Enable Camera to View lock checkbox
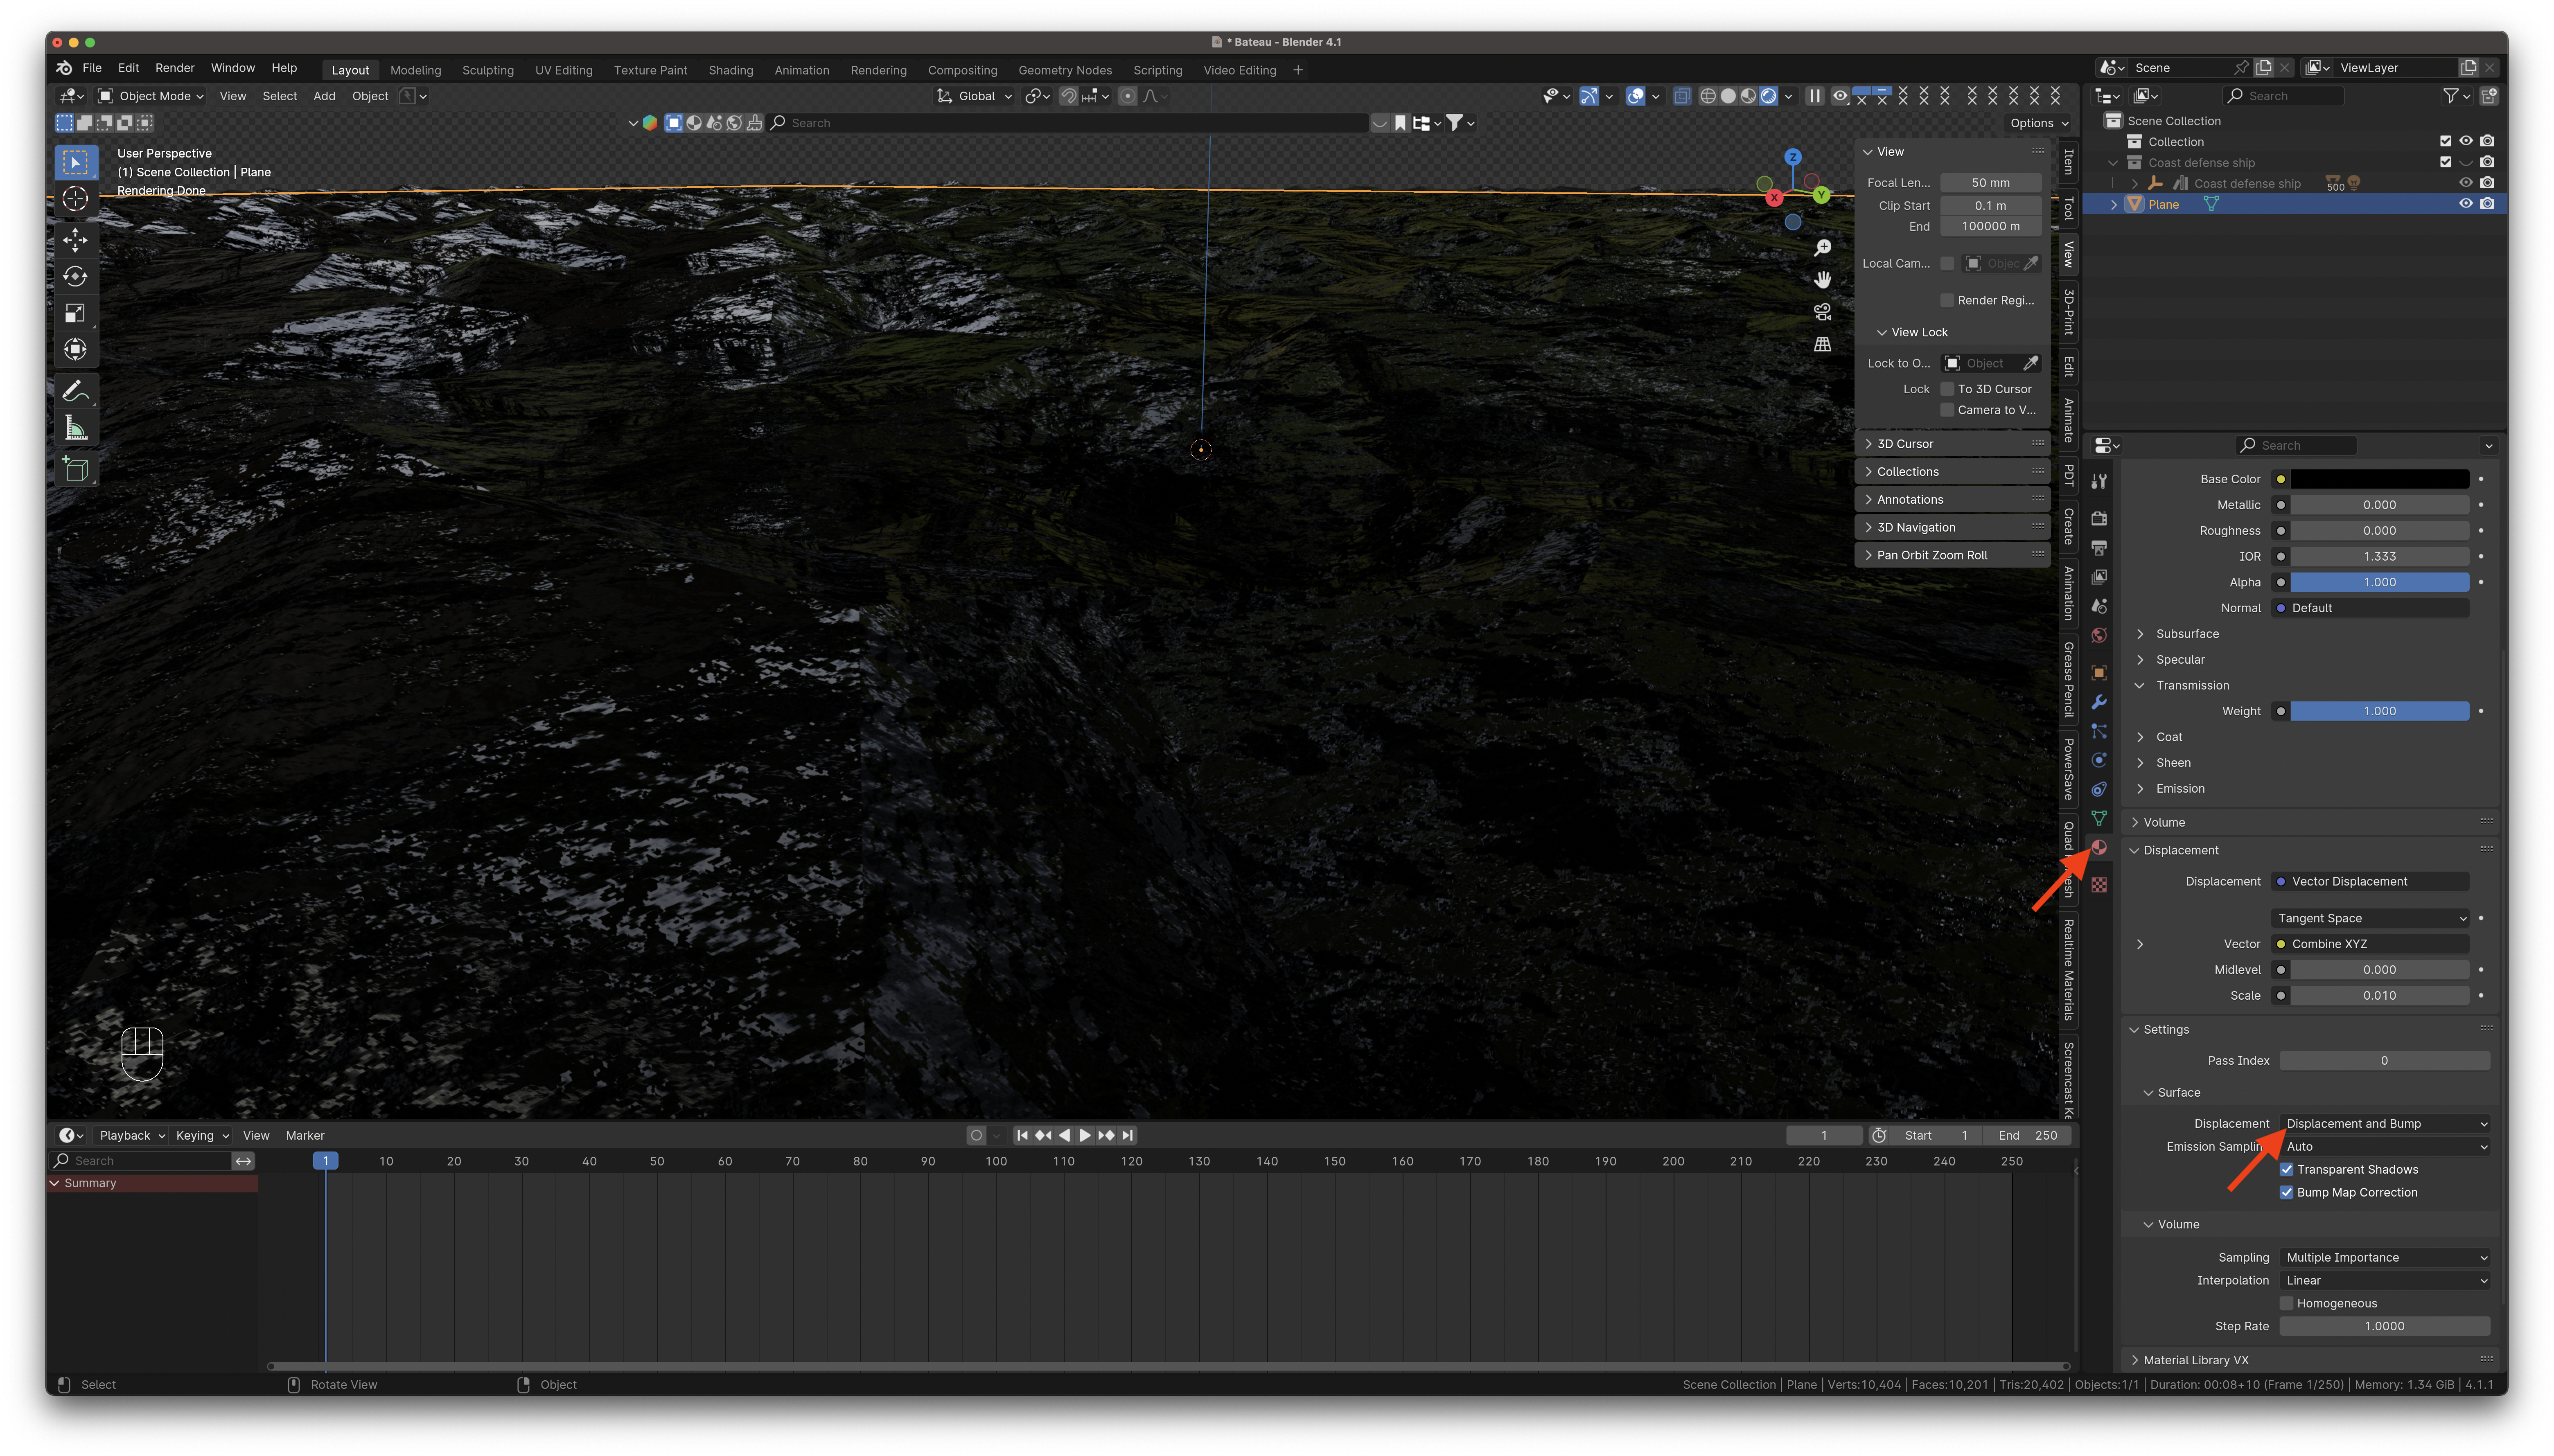The height and width of the screenshot is (1456, 2554). (1947, 410)
